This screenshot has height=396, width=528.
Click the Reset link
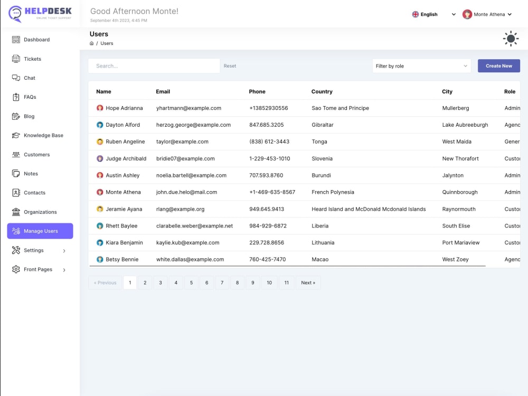coord(230,66)
